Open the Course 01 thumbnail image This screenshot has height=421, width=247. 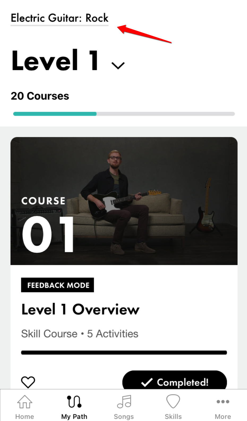[x=124, y=201]
